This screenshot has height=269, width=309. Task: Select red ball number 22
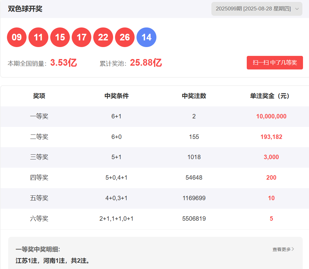(x=103, y=37)
